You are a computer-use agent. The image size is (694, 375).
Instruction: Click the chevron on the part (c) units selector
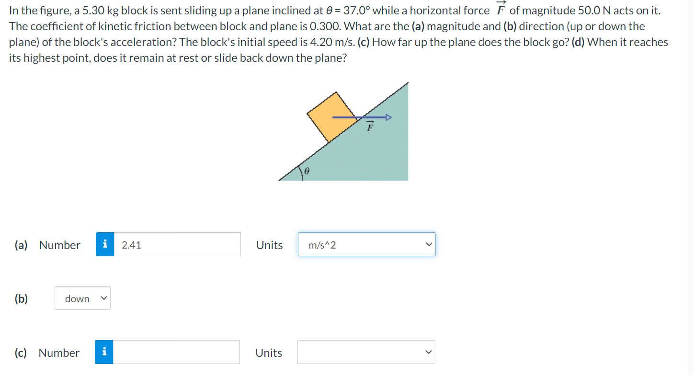pyautogui.click(x=427, y=352)
